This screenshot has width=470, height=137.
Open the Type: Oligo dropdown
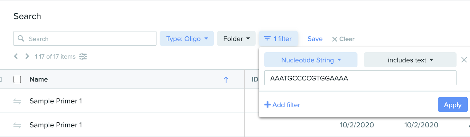tap(187, 39)
